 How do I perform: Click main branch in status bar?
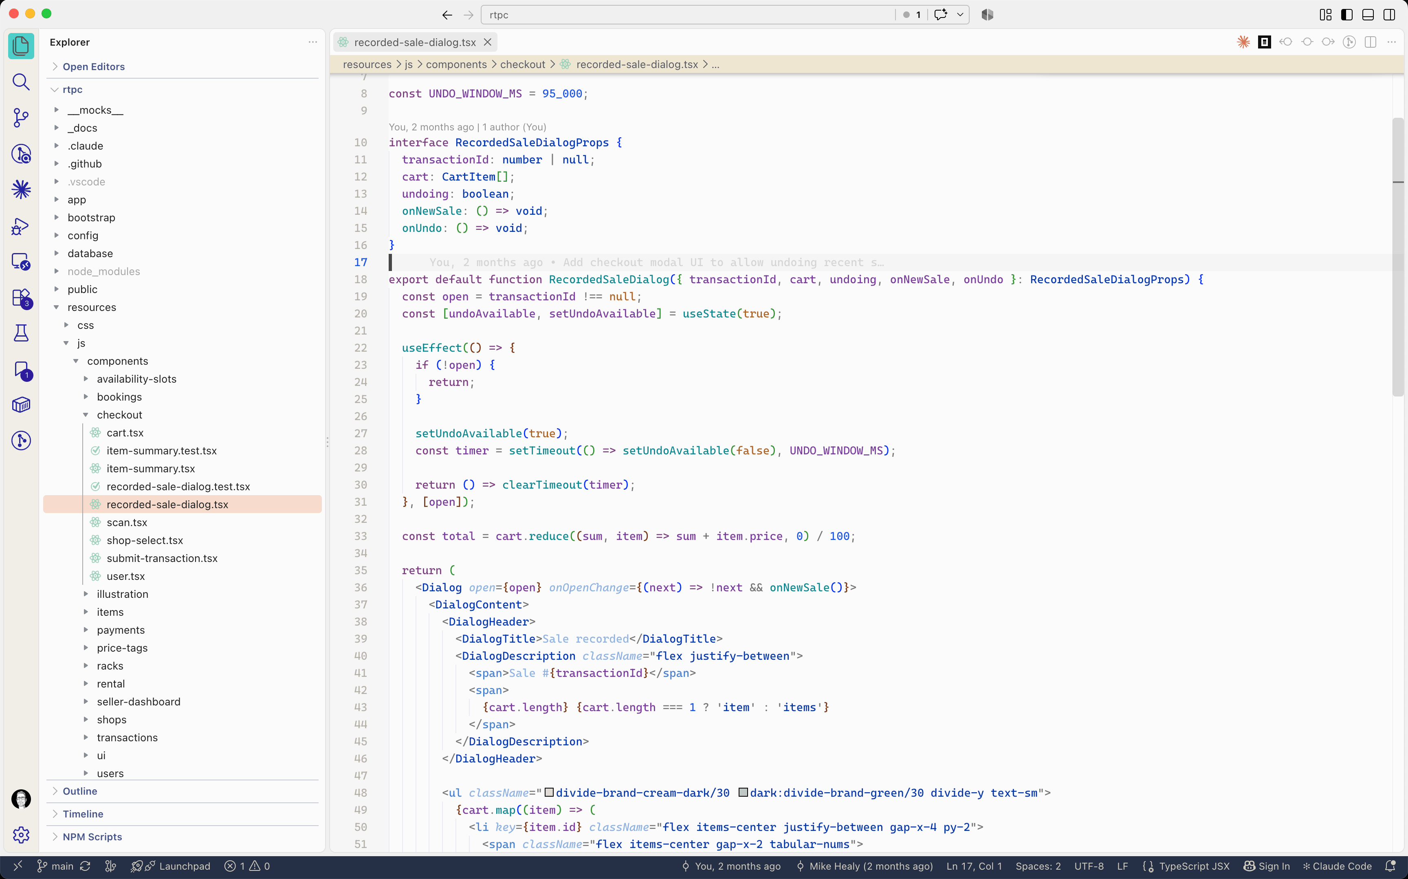click(x=55, y=866)
